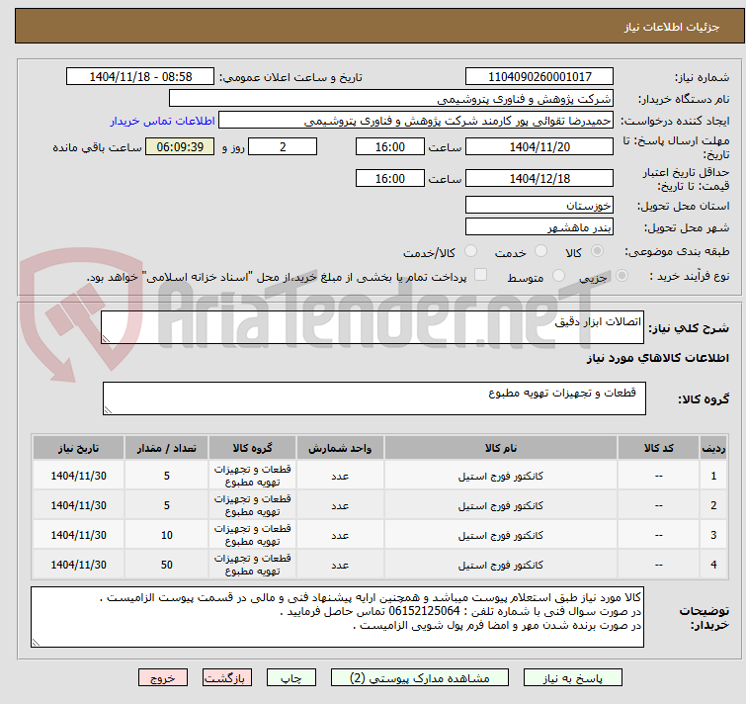The height and width of the screenshot is (704, 746).
Task: Click the resize handle of goods group box
Action: [x=108, y=409]
